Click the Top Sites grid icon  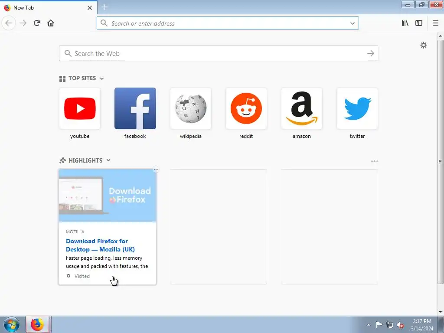(62, 79)
